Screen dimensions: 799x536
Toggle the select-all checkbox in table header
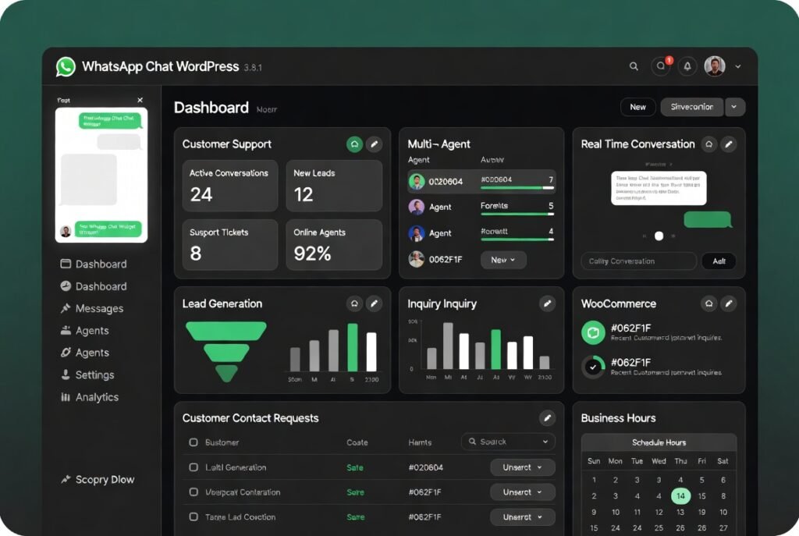click(194, 442)
